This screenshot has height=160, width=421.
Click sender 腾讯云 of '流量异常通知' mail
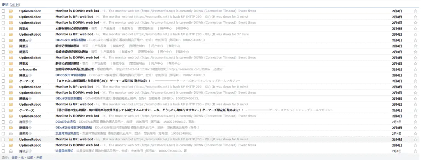tap(23, 151)
